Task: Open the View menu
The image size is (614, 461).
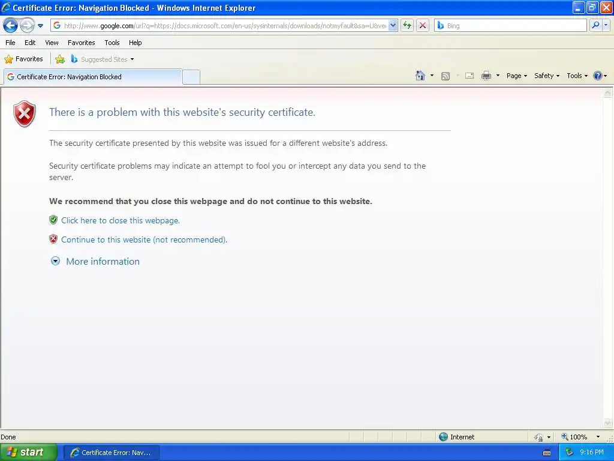Action: [x=52, y=43]
